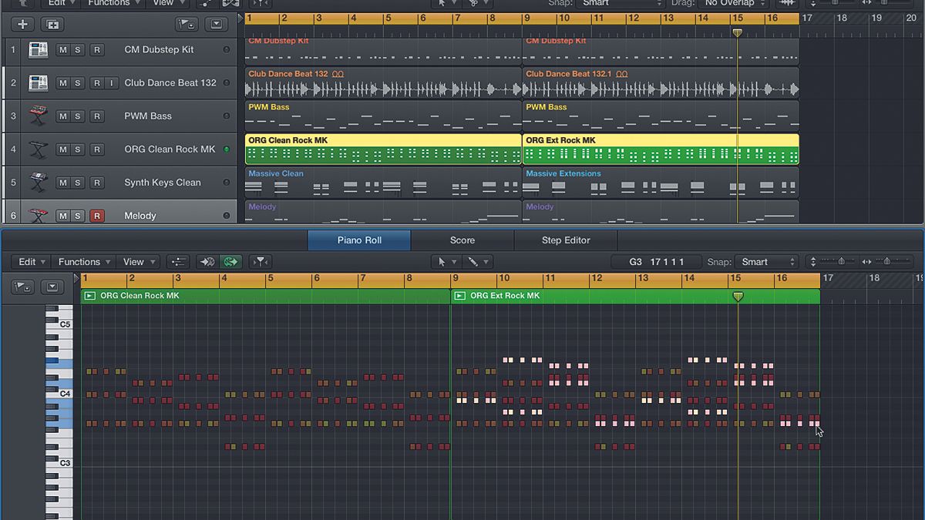Viewport: 925px width, 520px height.
Task: Enable the green Catch Playhead icon in Piano Roll
Action: (x=230, y=261)
